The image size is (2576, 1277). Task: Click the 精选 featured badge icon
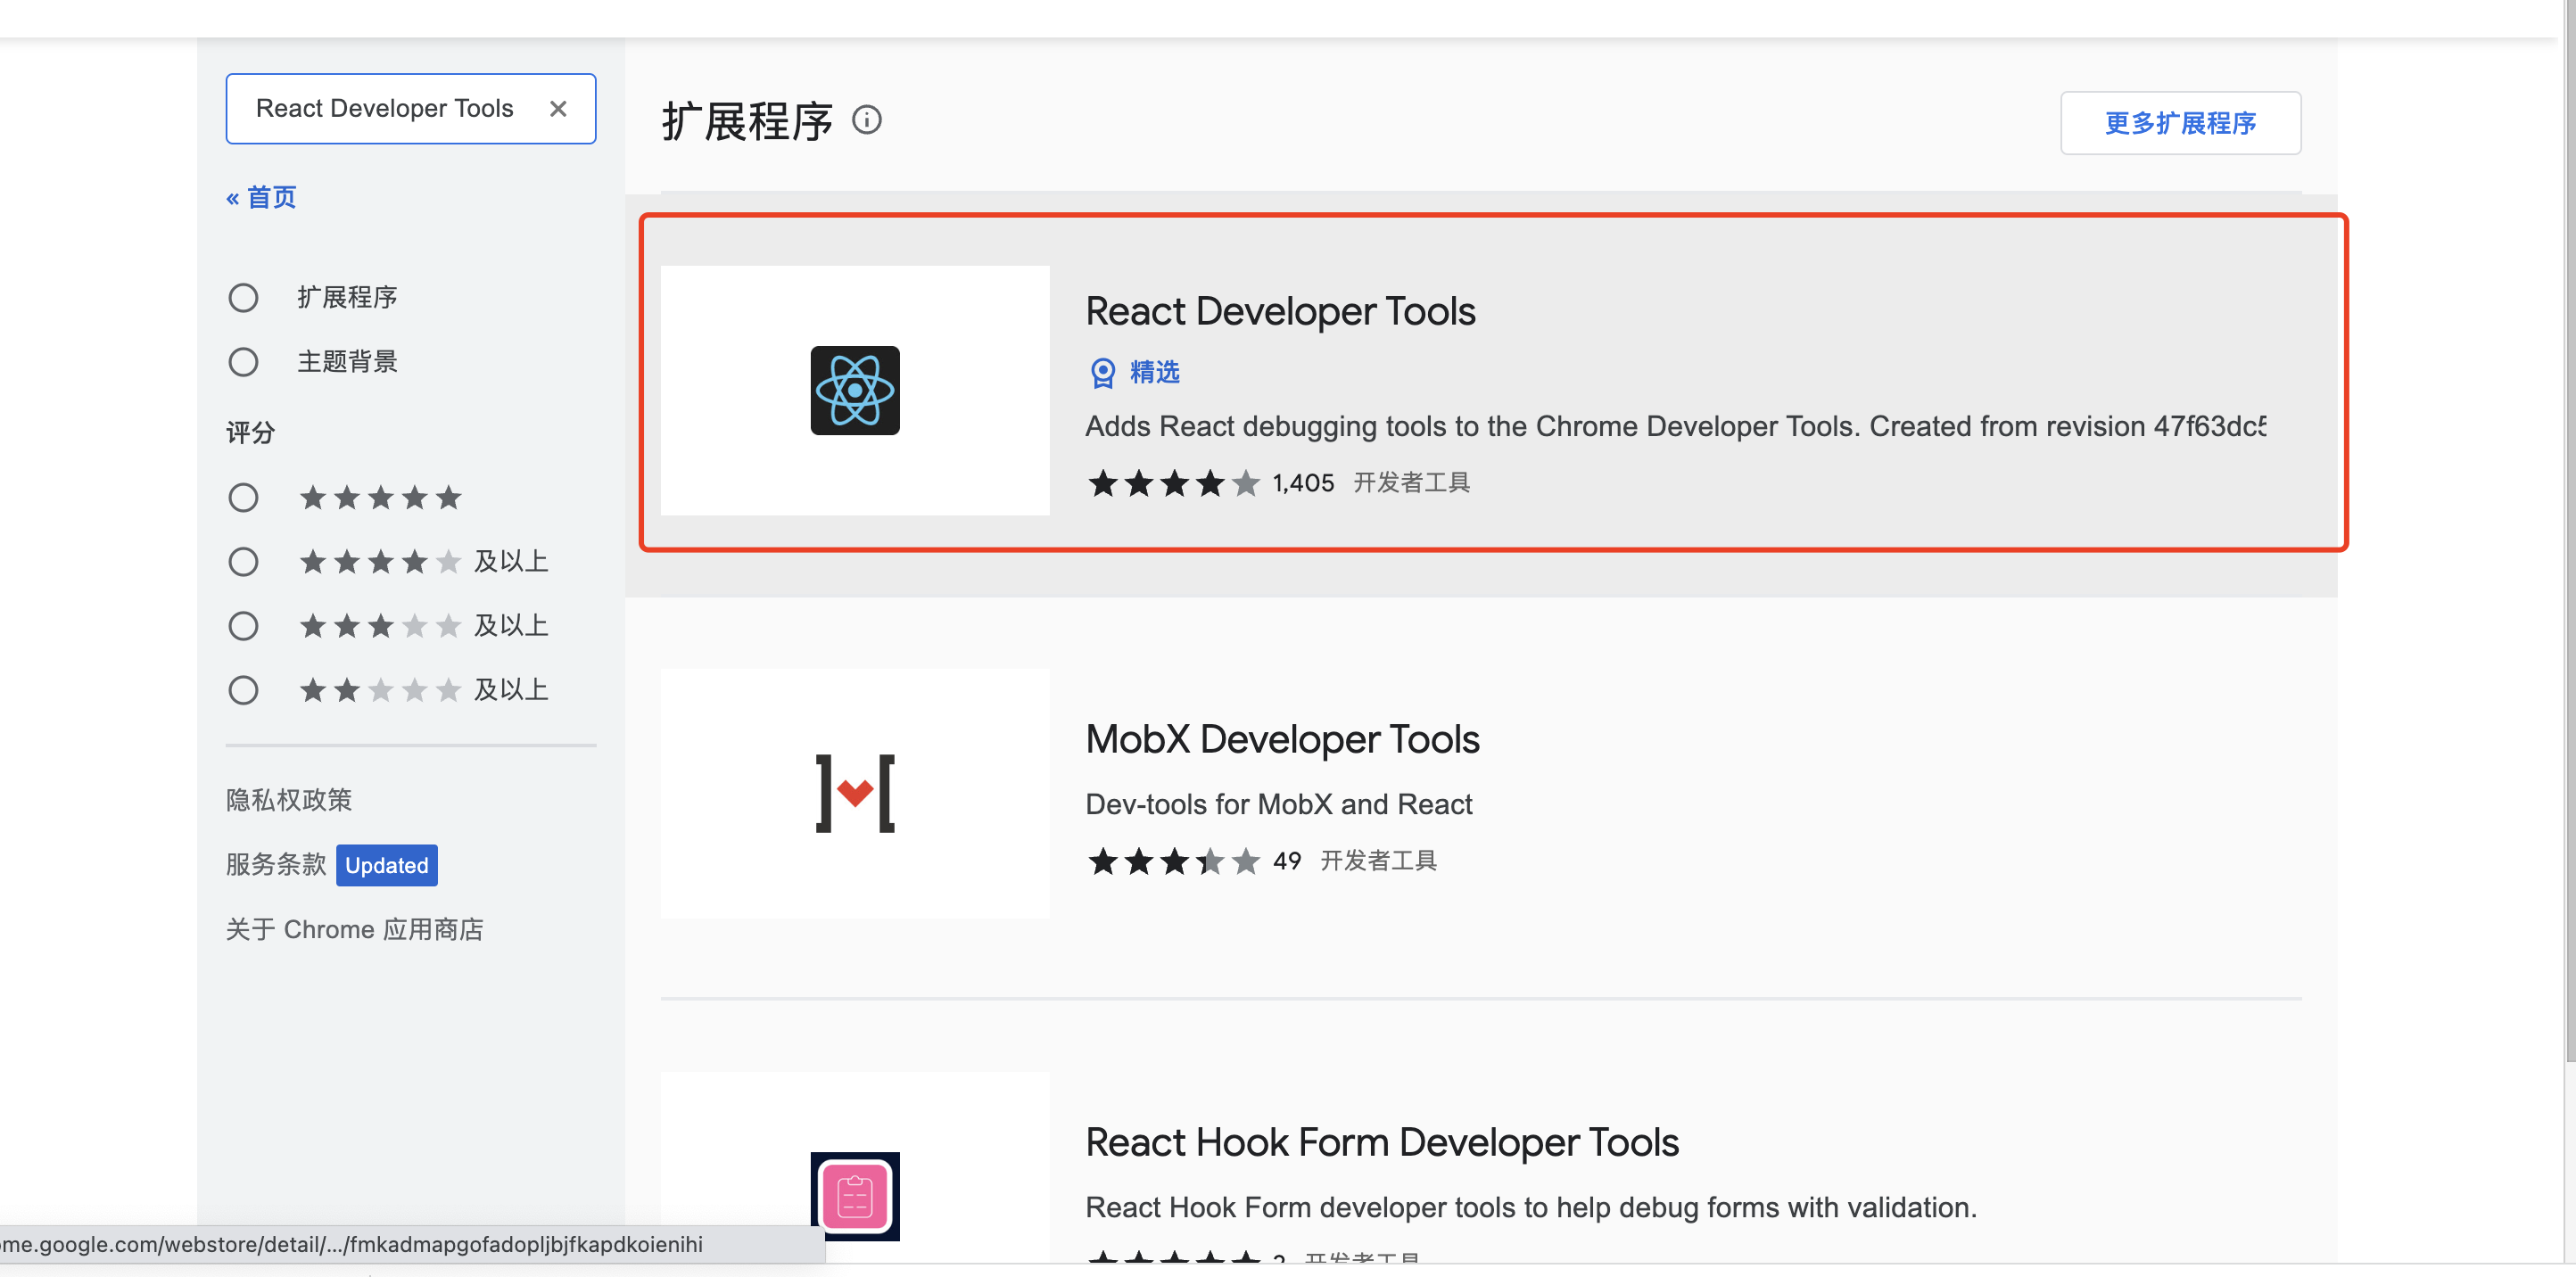point(1102,373)
